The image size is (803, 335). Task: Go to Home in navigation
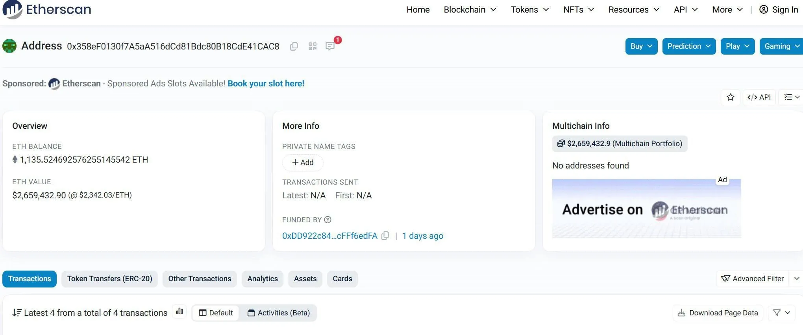pyautogui.click(x=418, y=9)
